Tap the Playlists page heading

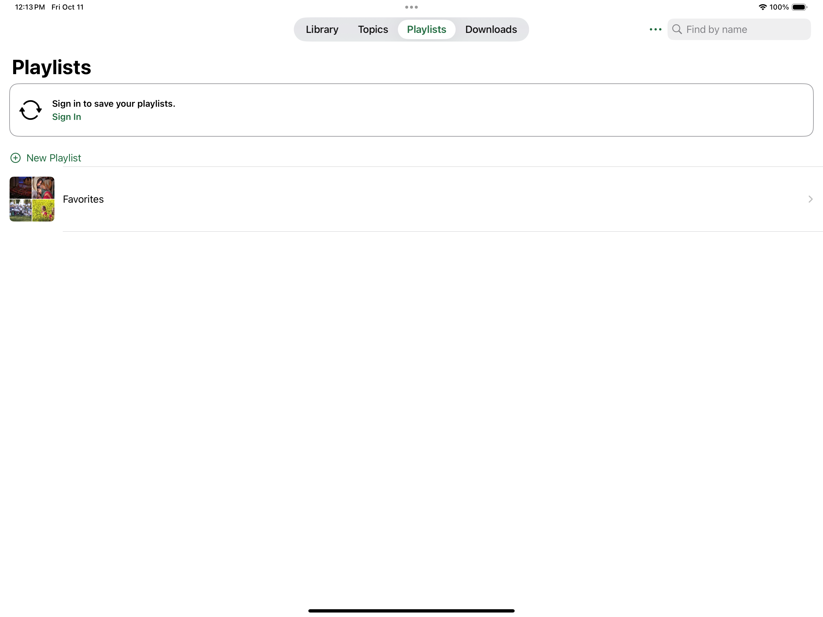[x=51, y=67]
